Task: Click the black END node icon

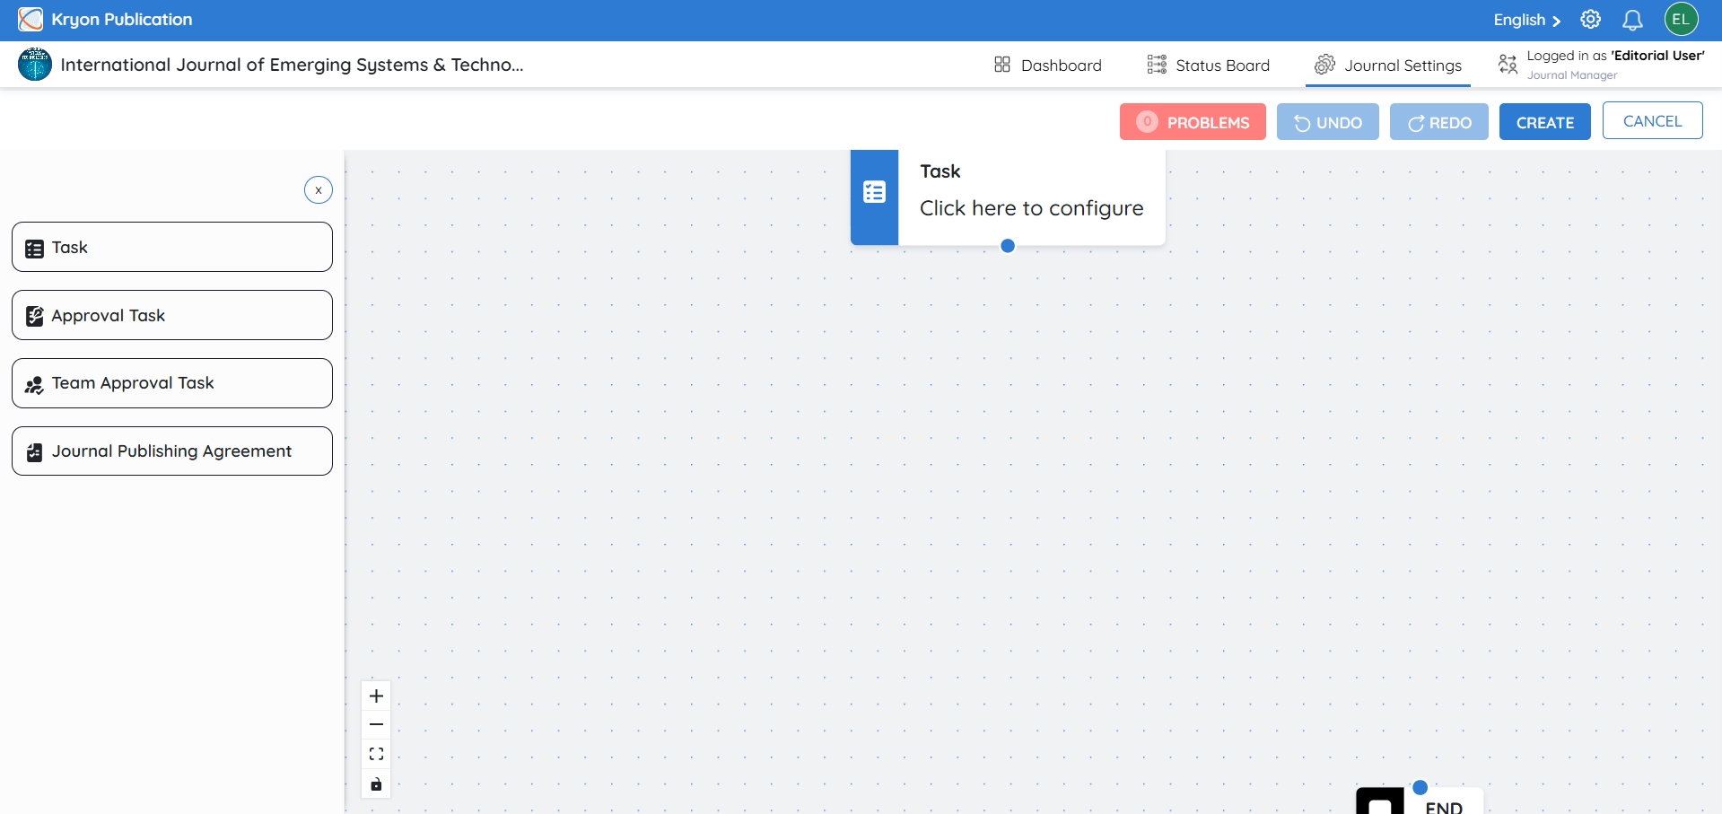Action: (x=1379, y=801)
